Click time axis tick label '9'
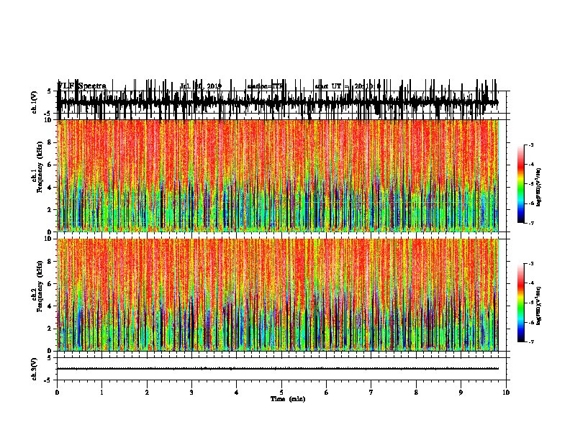This screenshot has width=570, height=440. tap(461, 393)
